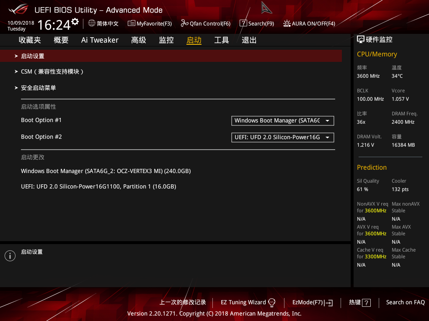Open the language selector showing 简体中文
This screenshot has height=321, width=429.
coord(103,23)
